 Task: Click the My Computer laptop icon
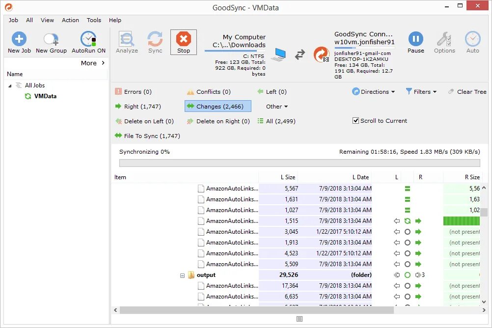pos(278,55)
